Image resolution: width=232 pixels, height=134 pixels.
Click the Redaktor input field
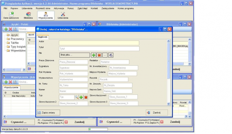[115, 62]
